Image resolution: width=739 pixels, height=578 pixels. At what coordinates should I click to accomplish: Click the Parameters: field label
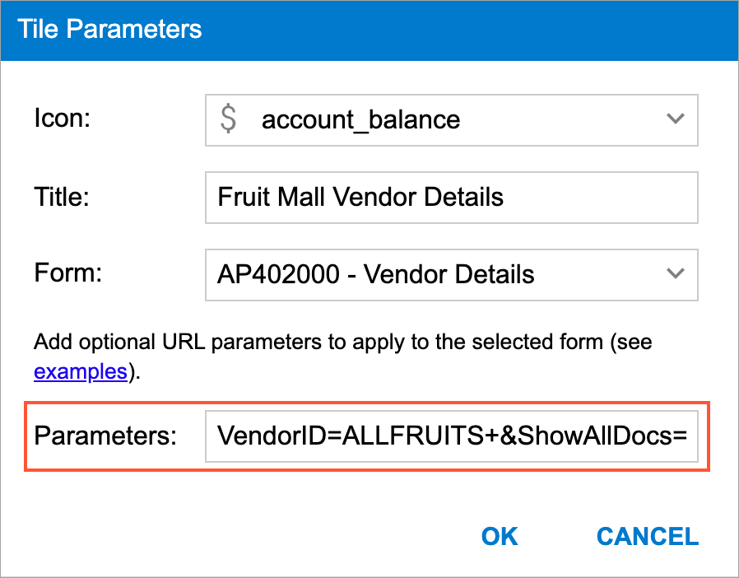point(105,436)
